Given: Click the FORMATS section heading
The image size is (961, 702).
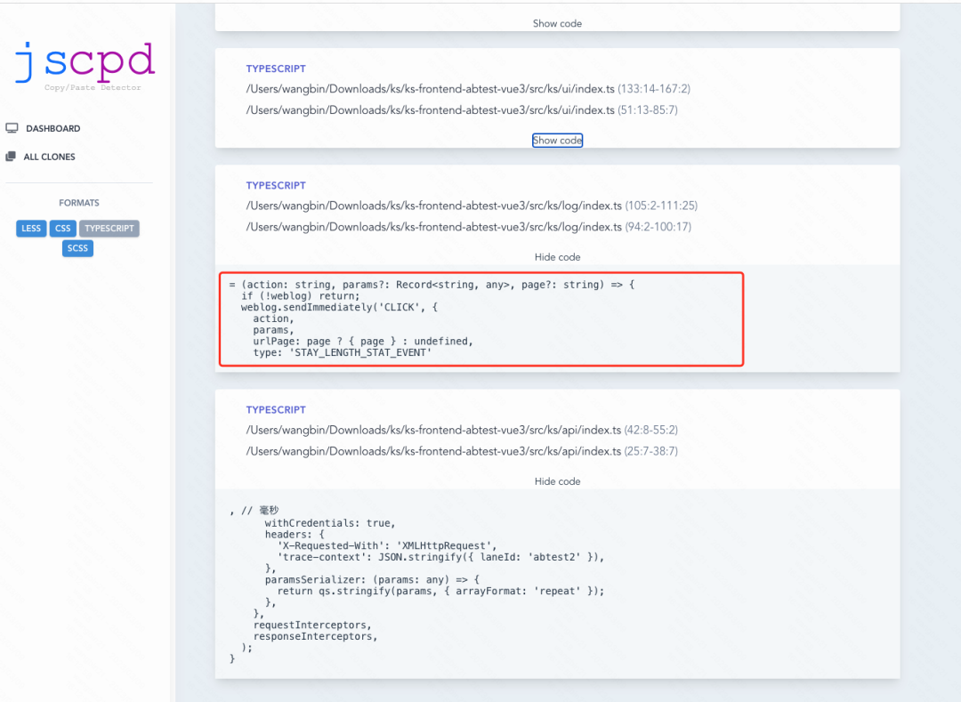Looking at the screenshot, I should [x=79, y=203].
